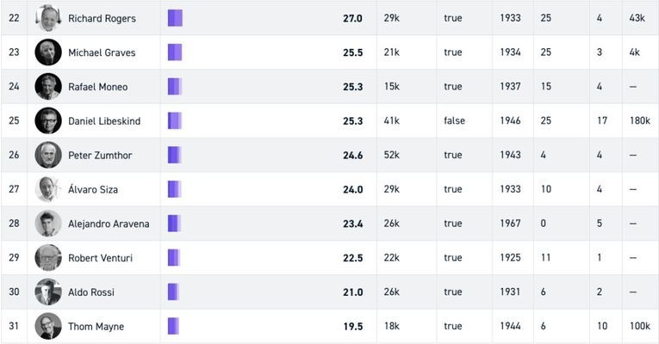The height and width of the screenshot is (344, 659).
Task: Click the 1967 birth year cell
Action: 510,224
